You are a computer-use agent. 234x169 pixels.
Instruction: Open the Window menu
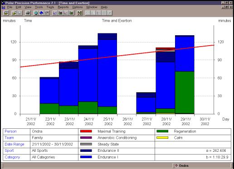[92, 7]
